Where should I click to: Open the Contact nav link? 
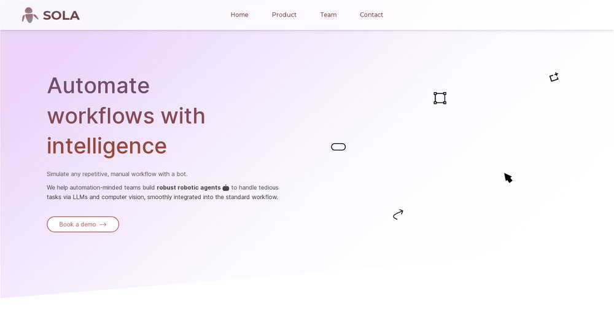[371, 15]
